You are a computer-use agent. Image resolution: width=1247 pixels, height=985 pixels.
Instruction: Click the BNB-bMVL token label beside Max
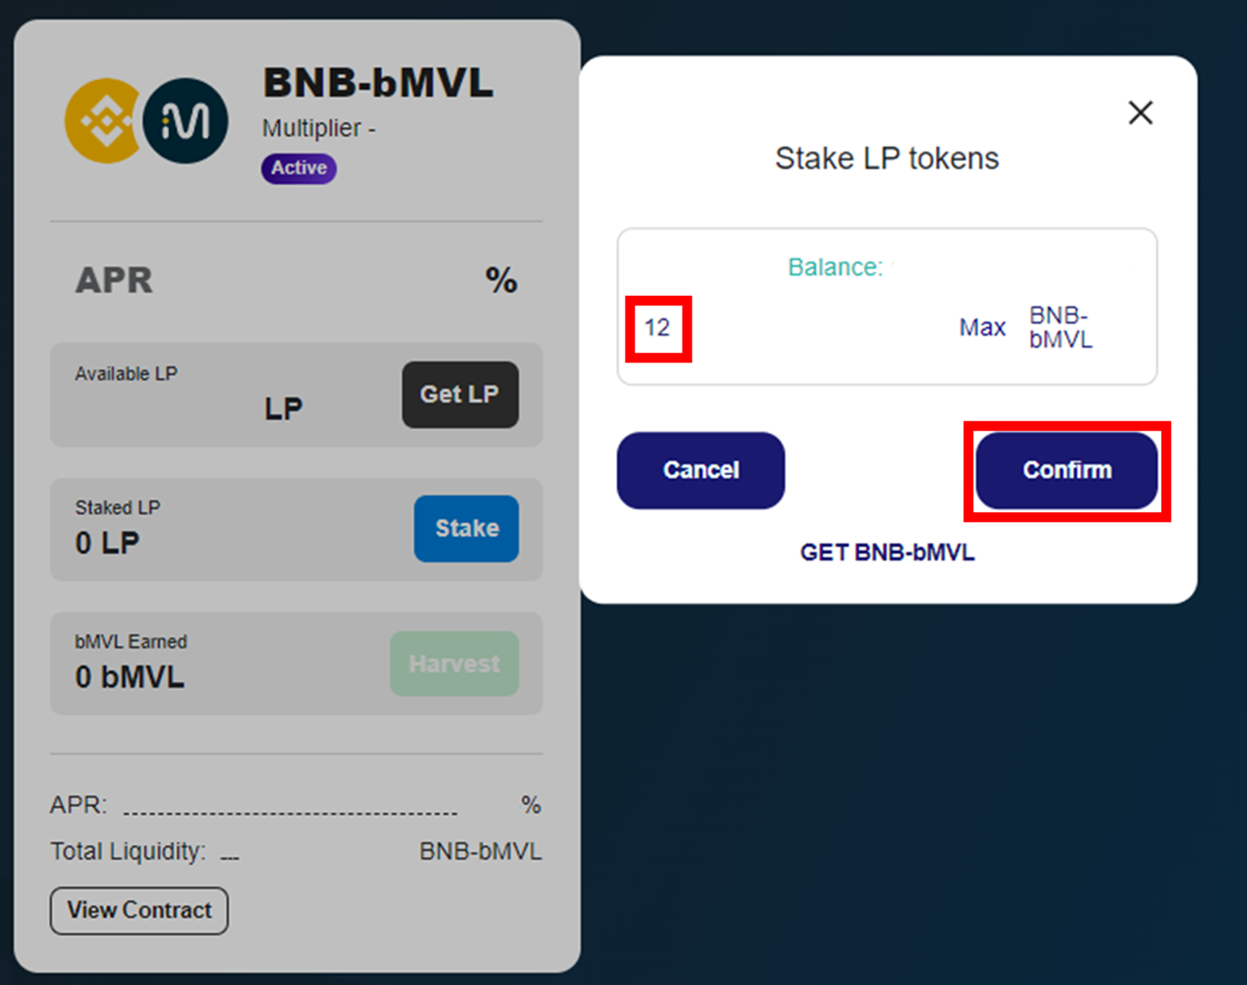[1060, 328]
